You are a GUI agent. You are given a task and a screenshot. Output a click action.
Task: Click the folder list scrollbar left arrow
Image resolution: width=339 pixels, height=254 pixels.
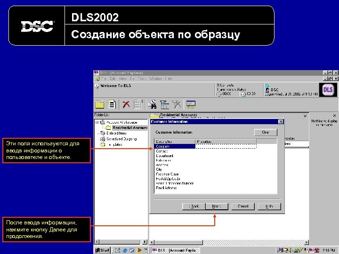pyautogui.click(x=97, y=242)
